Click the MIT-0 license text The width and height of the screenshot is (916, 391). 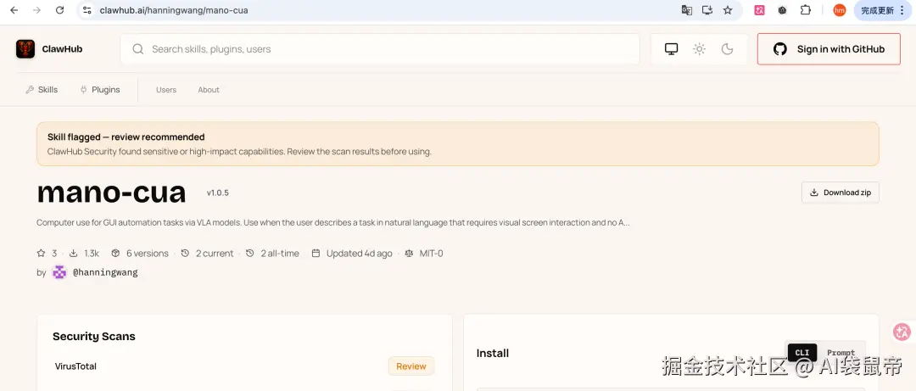pos(431,253)
